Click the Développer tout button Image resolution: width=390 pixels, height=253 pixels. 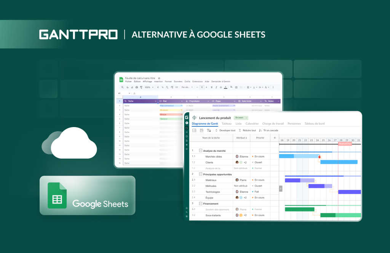(x=227, y=130)
